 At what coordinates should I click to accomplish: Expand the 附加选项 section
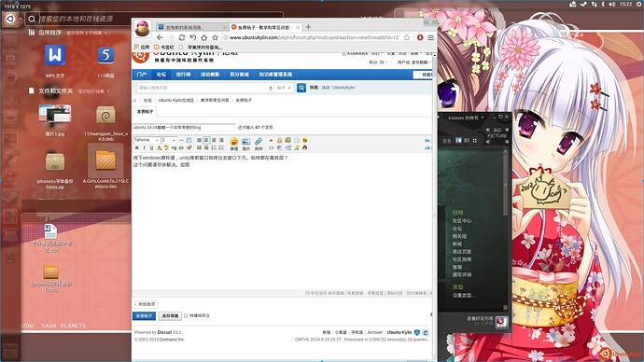pos(145,304)
